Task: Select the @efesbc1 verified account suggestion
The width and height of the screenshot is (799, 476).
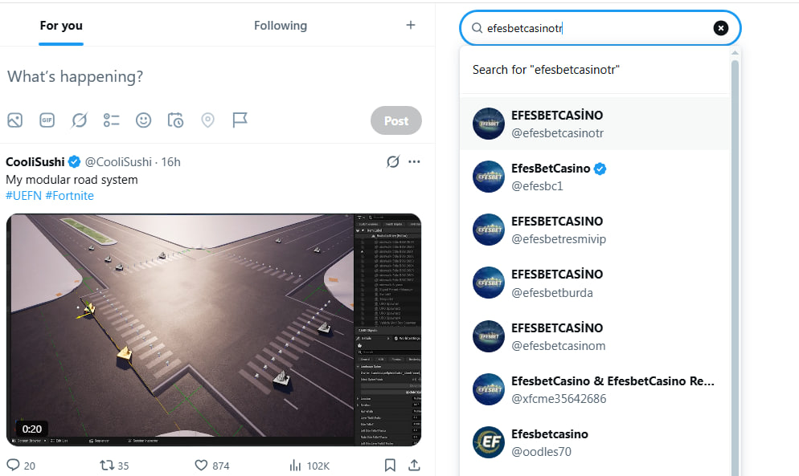Action: tap(595, 177)
